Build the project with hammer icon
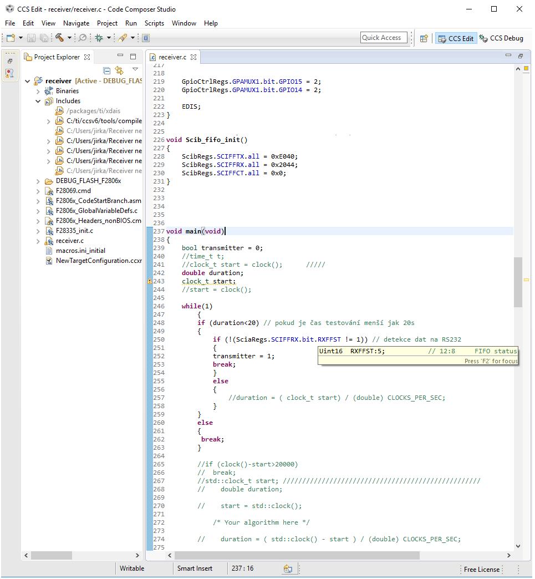 click(x=59, y=37)
